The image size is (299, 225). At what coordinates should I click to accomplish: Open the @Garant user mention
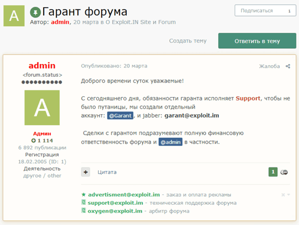(120, 116)
